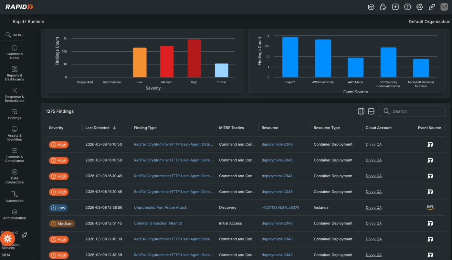
Task: Click the AWS event source icon
Action: (x=430, y=207)
